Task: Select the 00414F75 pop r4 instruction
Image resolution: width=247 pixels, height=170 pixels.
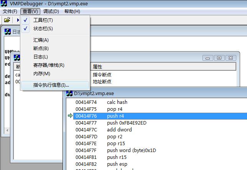Action: (x=160, y=109)
